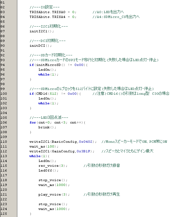Click the //A4:SDMicro_CSを出力へ comment
The height and width of the screenshot is (217, 170).
[x=116, y=17]
